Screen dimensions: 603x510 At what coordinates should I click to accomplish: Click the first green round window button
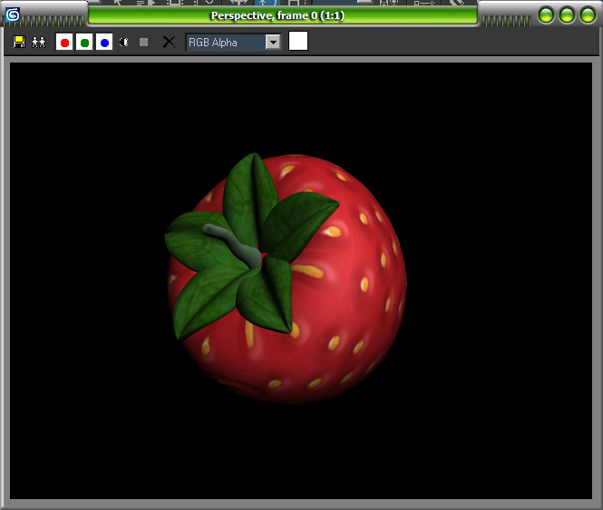(546, 15)
